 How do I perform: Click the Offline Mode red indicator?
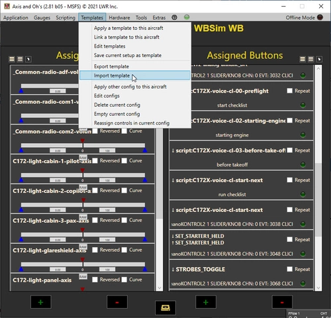(320, 17)
